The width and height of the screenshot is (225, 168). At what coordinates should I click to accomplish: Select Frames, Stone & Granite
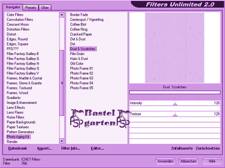click(x=24, y=83)
